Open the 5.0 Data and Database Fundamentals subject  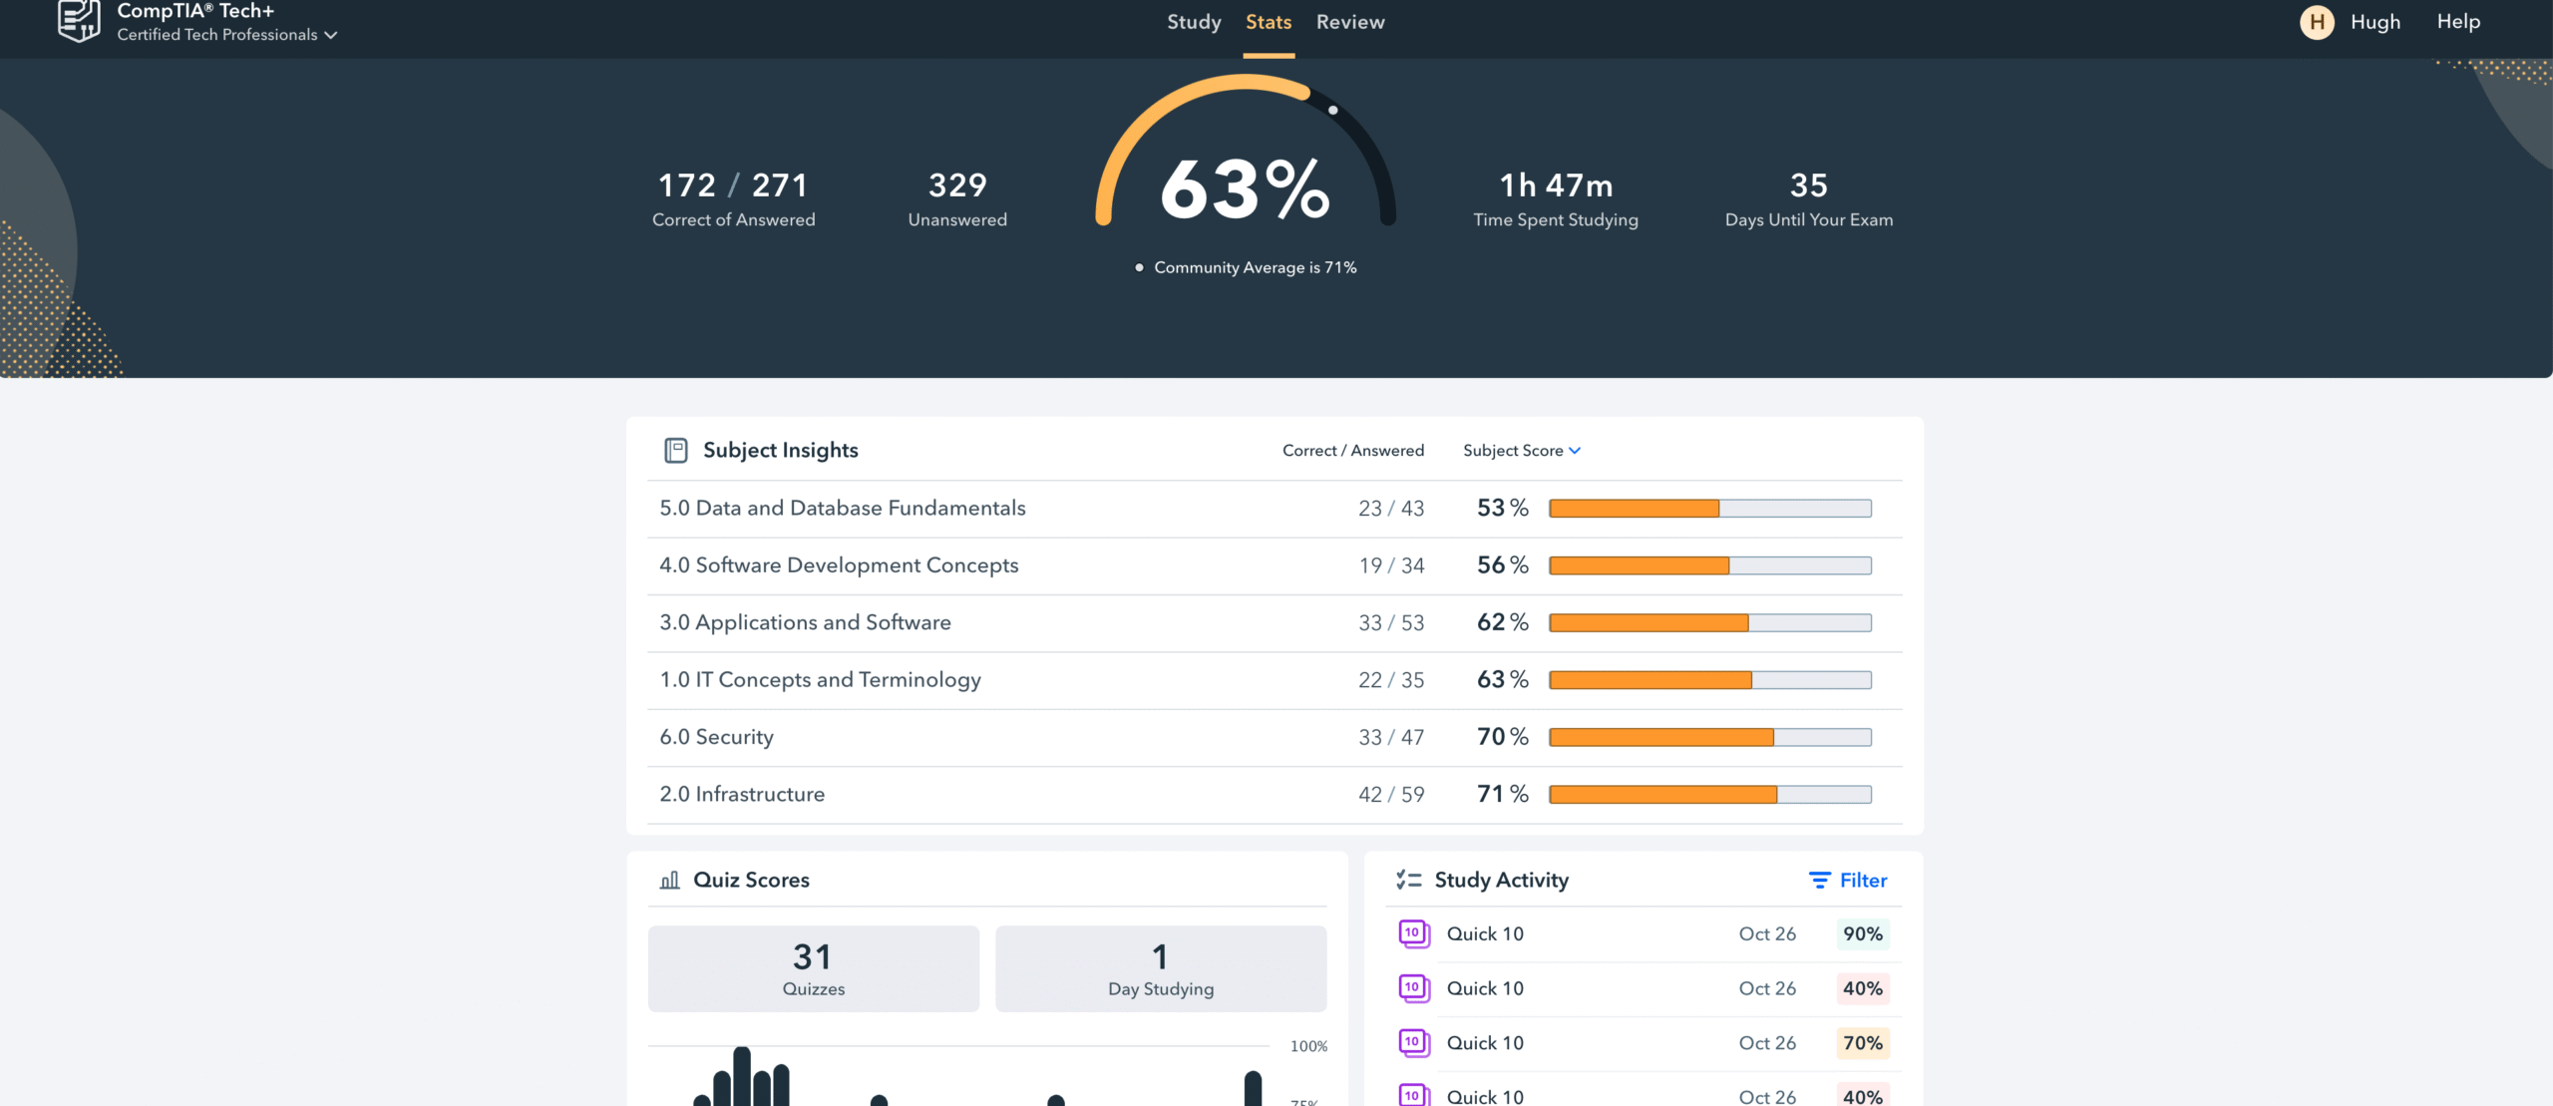tap(842, 509)
